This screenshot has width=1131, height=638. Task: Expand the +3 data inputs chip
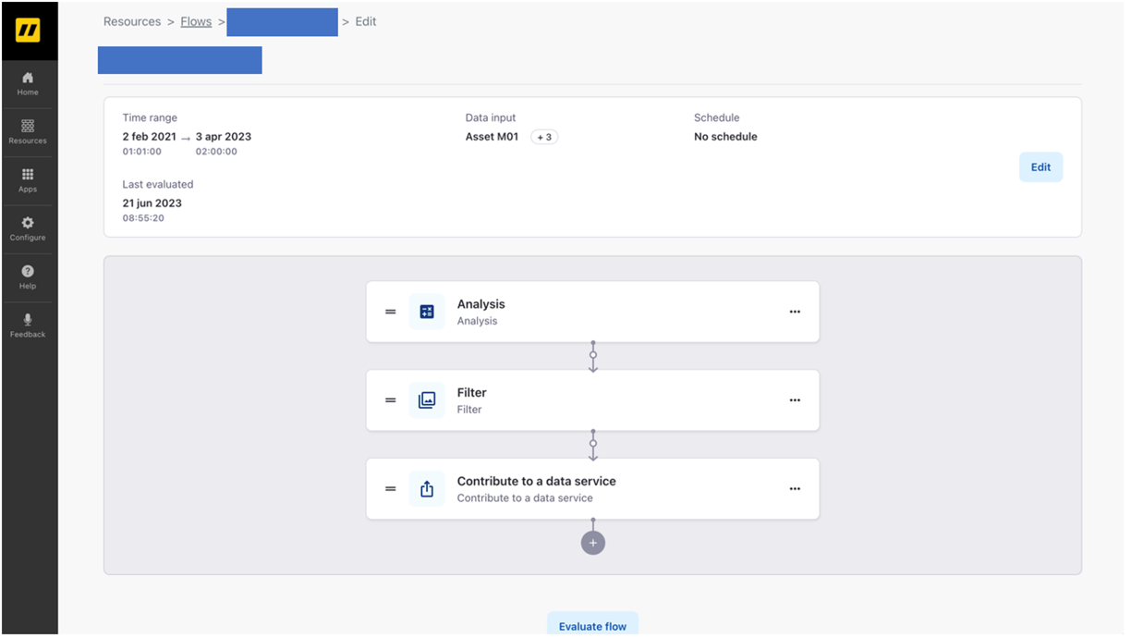(544, 137)
